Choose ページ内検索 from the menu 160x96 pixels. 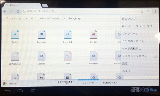tap(139, 49)
